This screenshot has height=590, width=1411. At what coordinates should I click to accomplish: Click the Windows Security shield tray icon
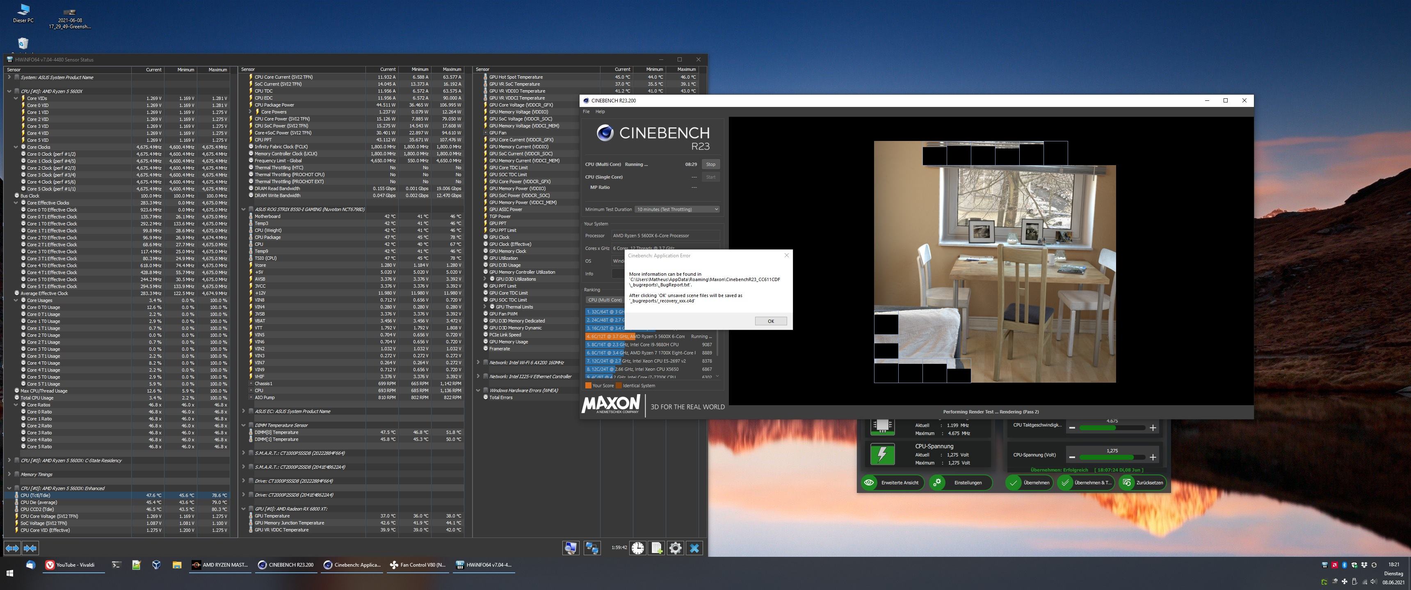tap(1354, 565)
